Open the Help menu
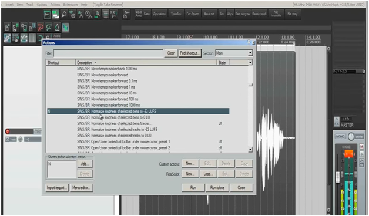Image resolution: width=369 pixels, height=216 pixels. (x=84, y=5)
